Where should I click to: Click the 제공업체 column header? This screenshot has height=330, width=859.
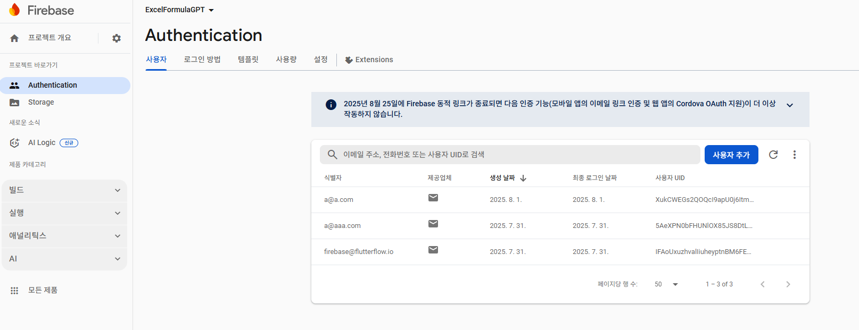pyautogui.click(x=440, y=178)
